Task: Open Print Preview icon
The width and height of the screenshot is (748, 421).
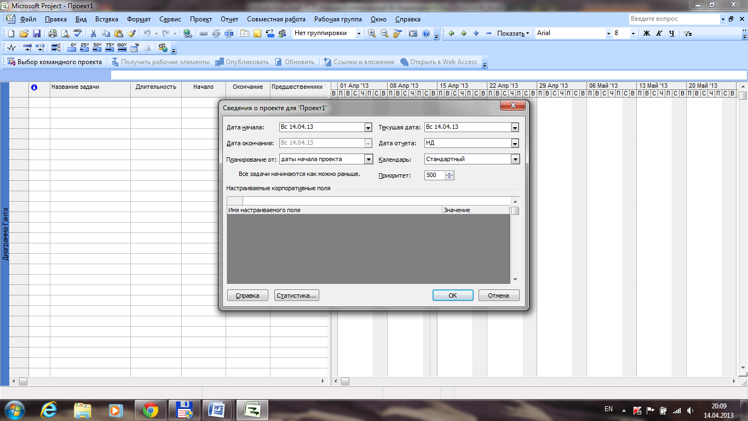Action: [65, 33]
